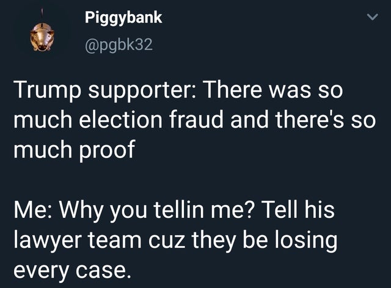The width and height of the screenshot is (391, 288).
Task: Click the words 'Tell his'
Action: (298, 210)
